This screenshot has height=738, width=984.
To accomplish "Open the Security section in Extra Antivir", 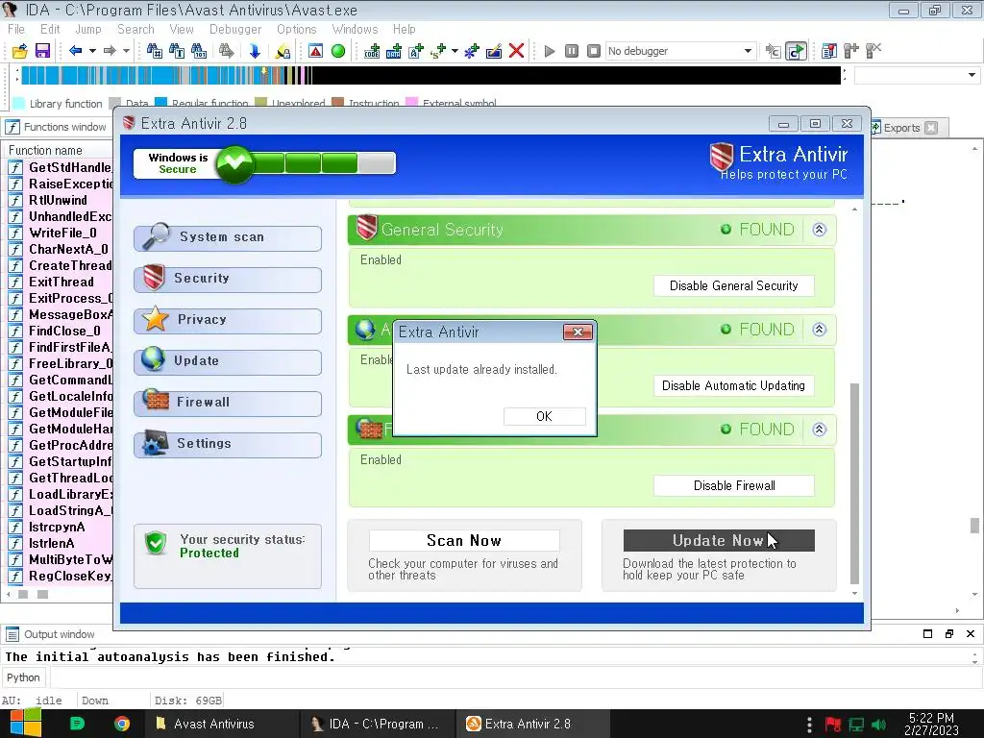I will click(228, 279).
